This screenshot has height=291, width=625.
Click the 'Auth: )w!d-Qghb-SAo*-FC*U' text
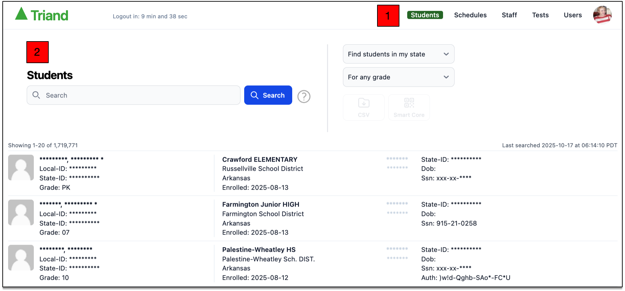466,277
